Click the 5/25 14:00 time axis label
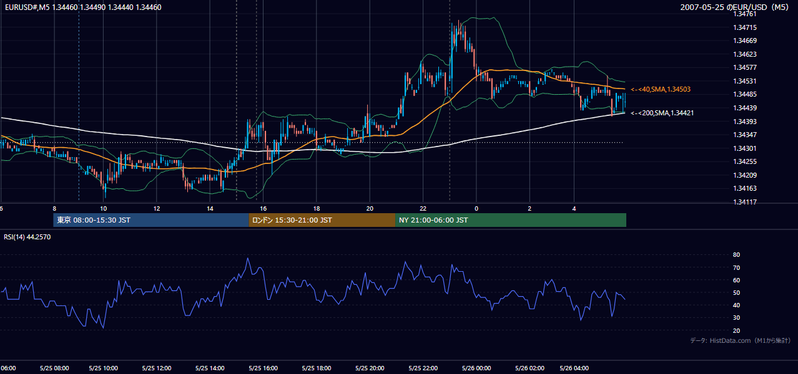 tap(210, 368)
